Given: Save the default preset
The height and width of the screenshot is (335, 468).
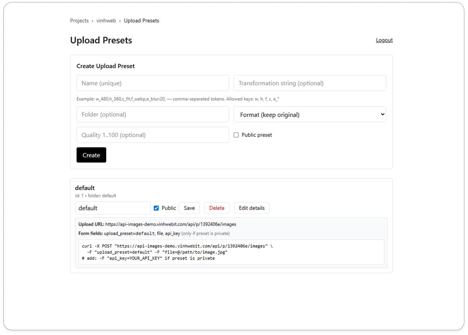Looking at the screenshot, I should tap(189, 208).
